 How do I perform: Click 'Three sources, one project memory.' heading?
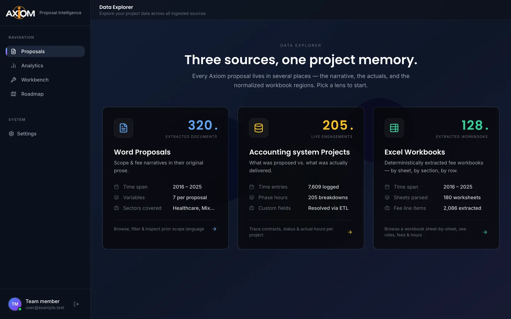coord(301,60)
